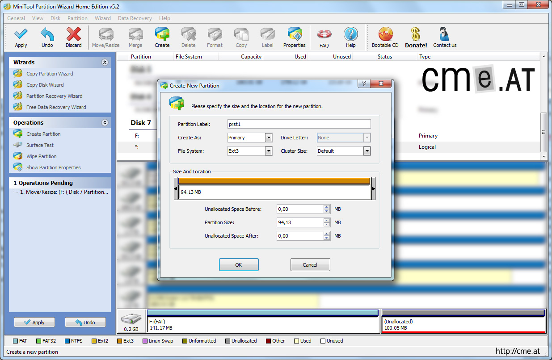The width and height of the screenshot is (552, 360).
Task: Click the Unallocated Space Before value field
Action: [x=300, y=209]
